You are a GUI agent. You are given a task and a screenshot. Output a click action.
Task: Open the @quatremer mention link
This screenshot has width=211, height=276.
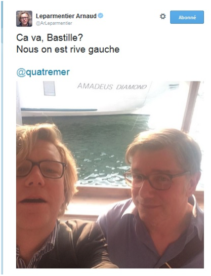pyautogui.click(x=43, y=72)
